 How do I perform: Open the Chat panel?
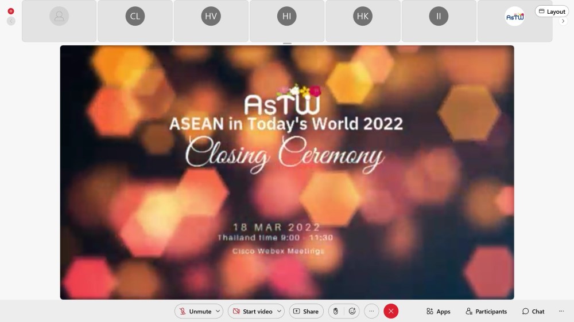click(x=533, y=312)
